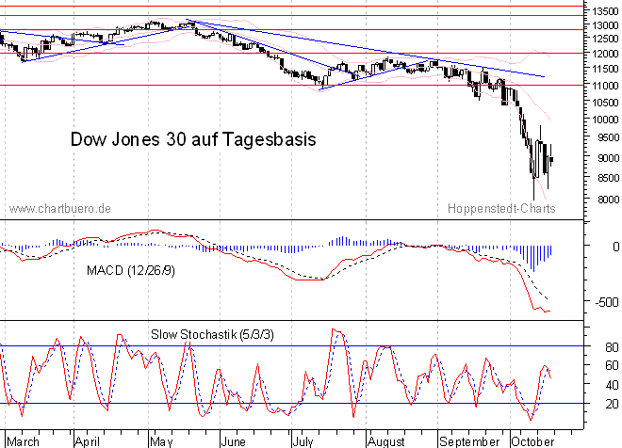Click the 9500 price axis value
This screenshot has height=448, width=622.
coord(608,137)
